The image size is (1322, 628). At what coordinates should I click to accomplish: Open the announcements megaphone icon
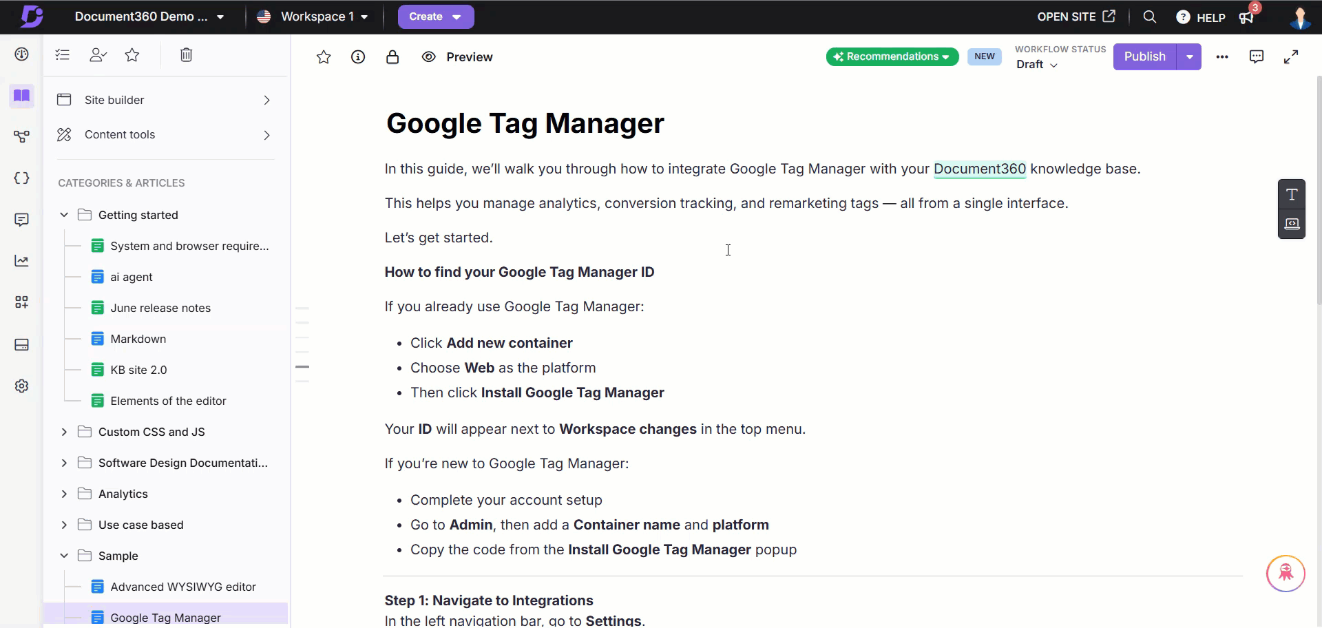1247,17
